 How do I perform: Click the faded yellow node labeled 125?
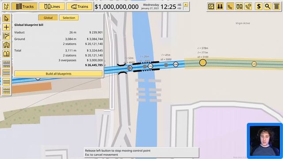pyautogui.click(x=254, y=64)
